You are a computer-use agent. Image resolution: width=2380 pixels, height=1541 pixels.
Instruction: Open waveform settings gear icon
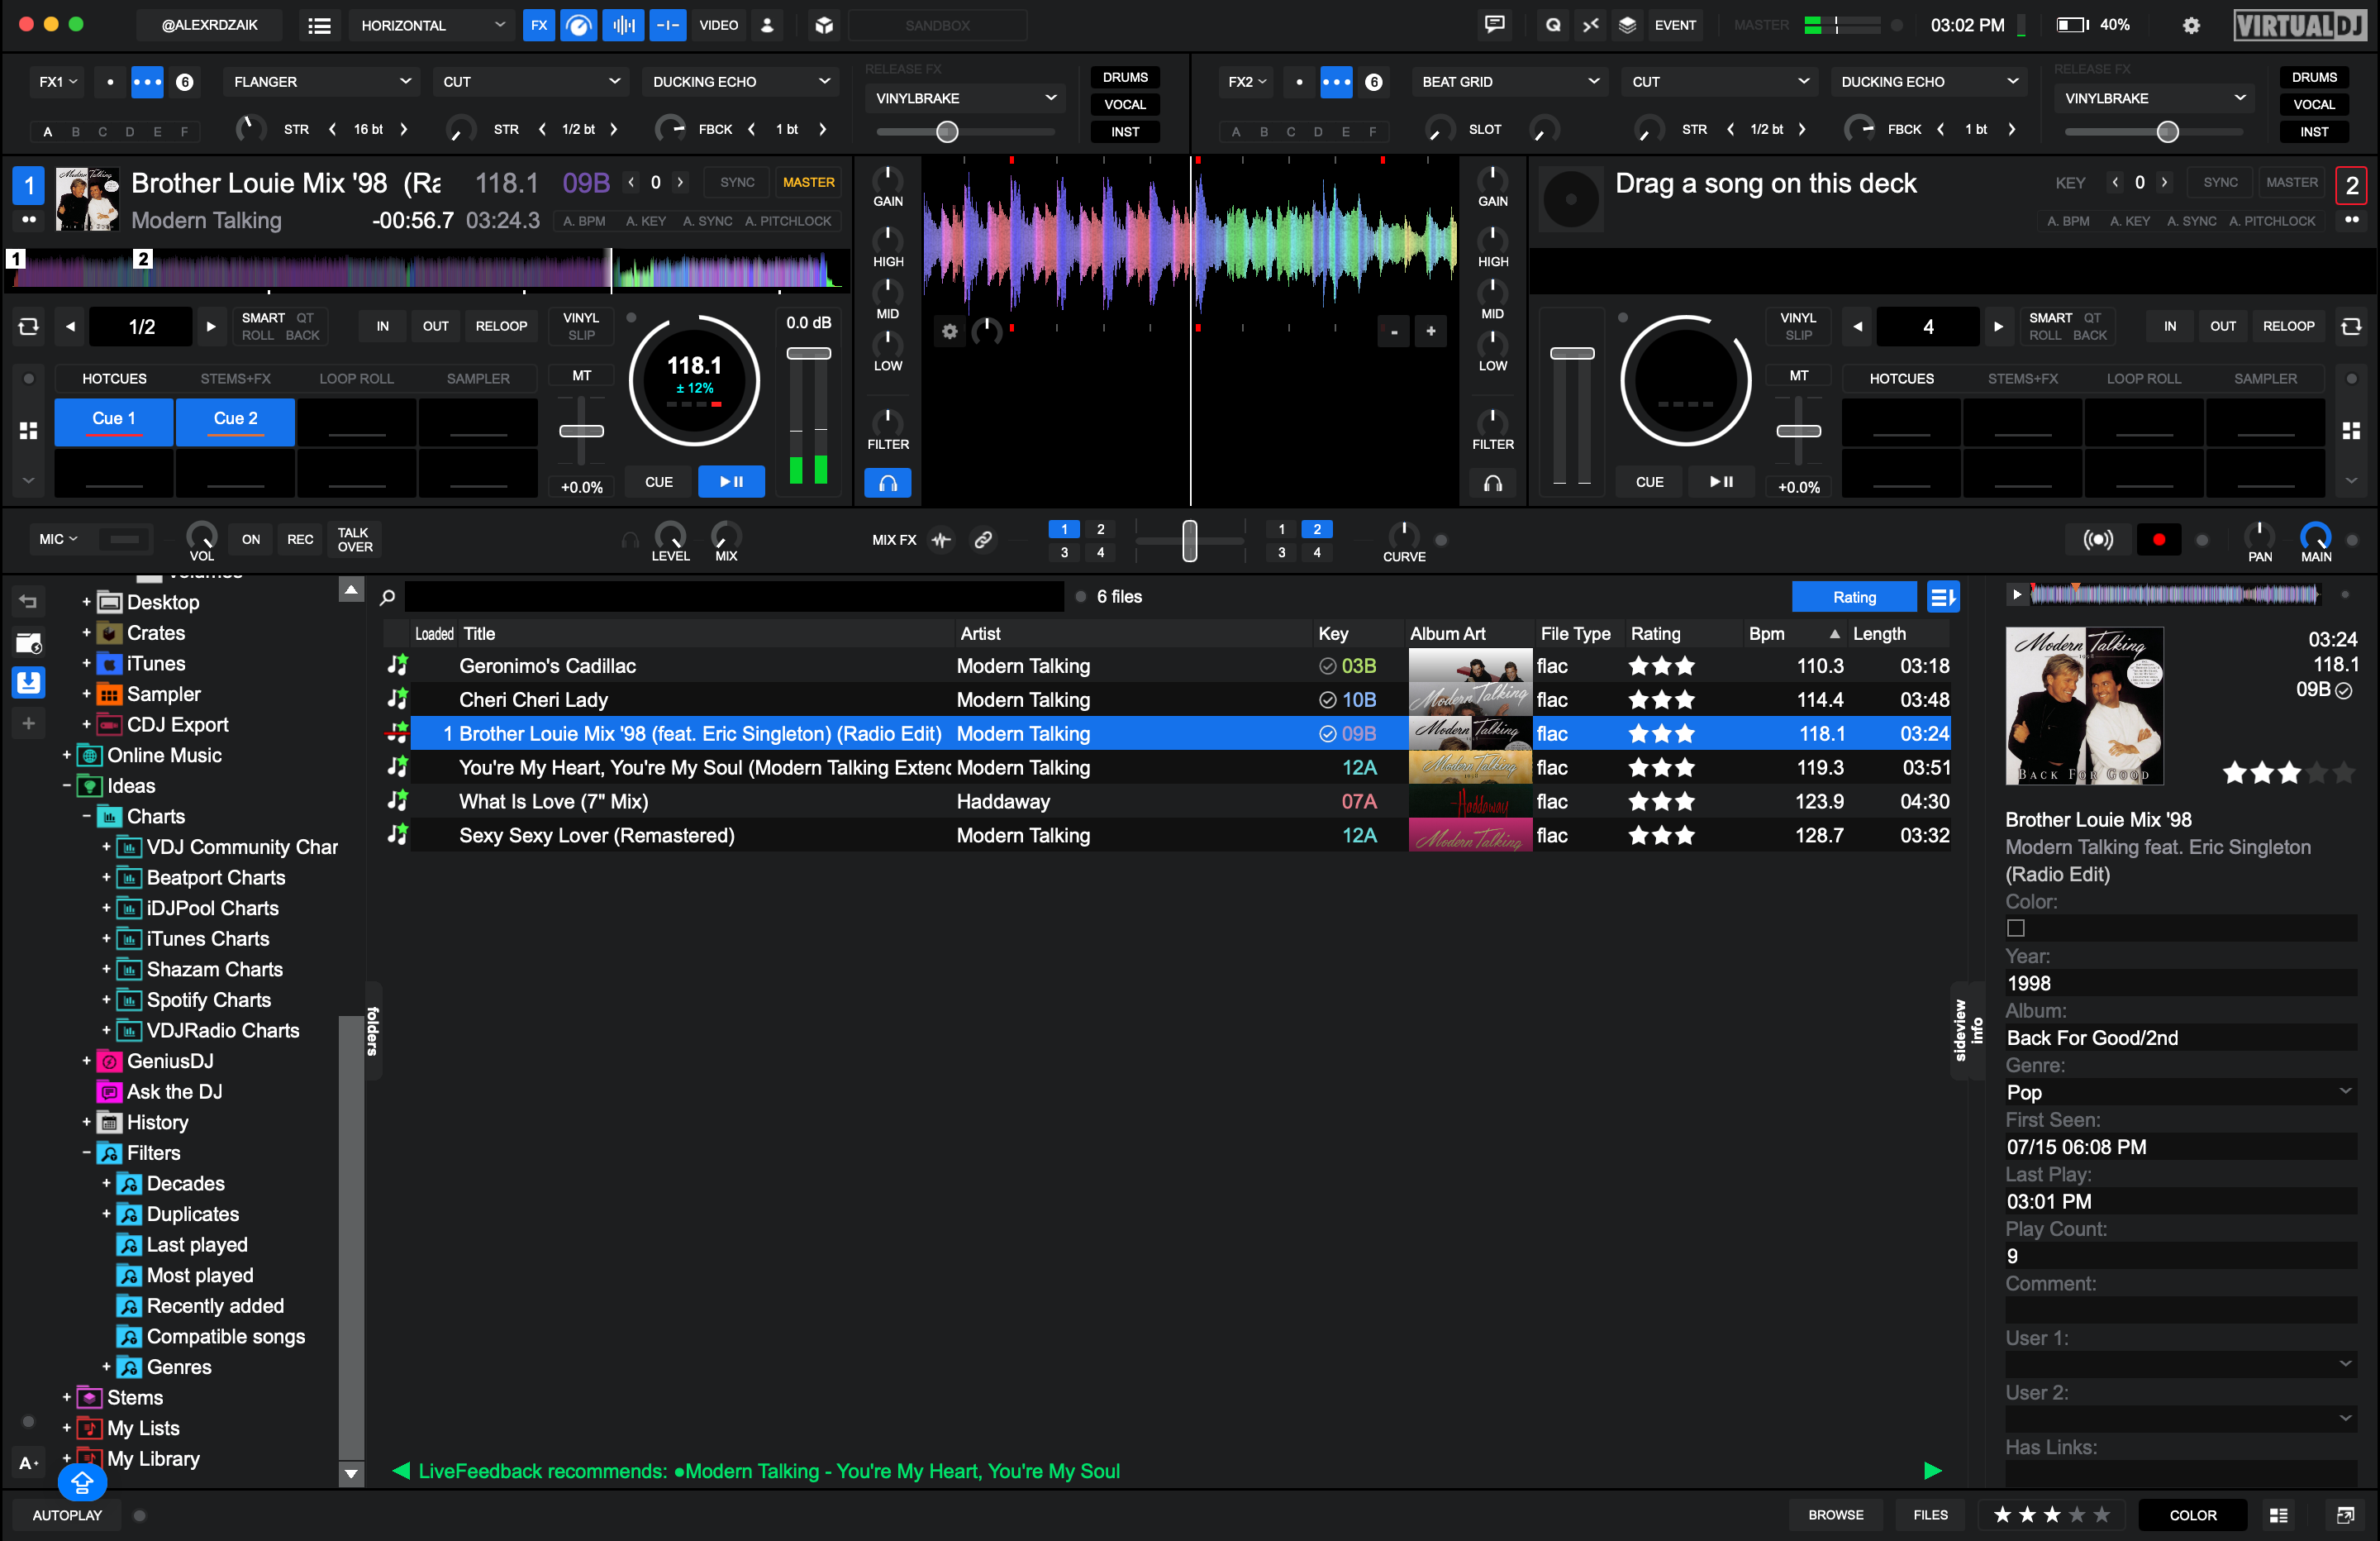coord(949,330)
